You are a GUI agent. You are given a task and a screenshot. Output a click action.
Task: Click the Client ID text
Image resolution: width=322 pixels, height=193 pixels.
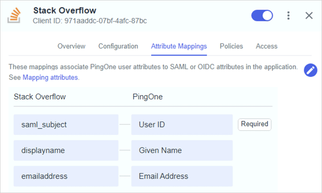[x=89, y=21]
